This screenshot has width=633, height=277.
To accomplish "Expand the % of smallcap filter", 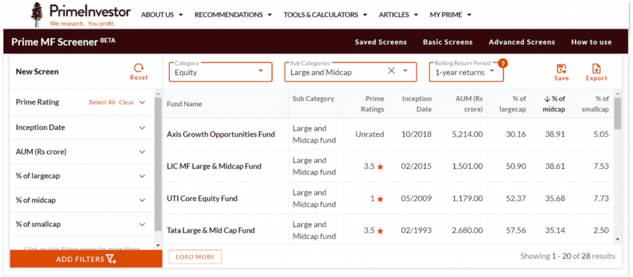I will click(142, 225).
